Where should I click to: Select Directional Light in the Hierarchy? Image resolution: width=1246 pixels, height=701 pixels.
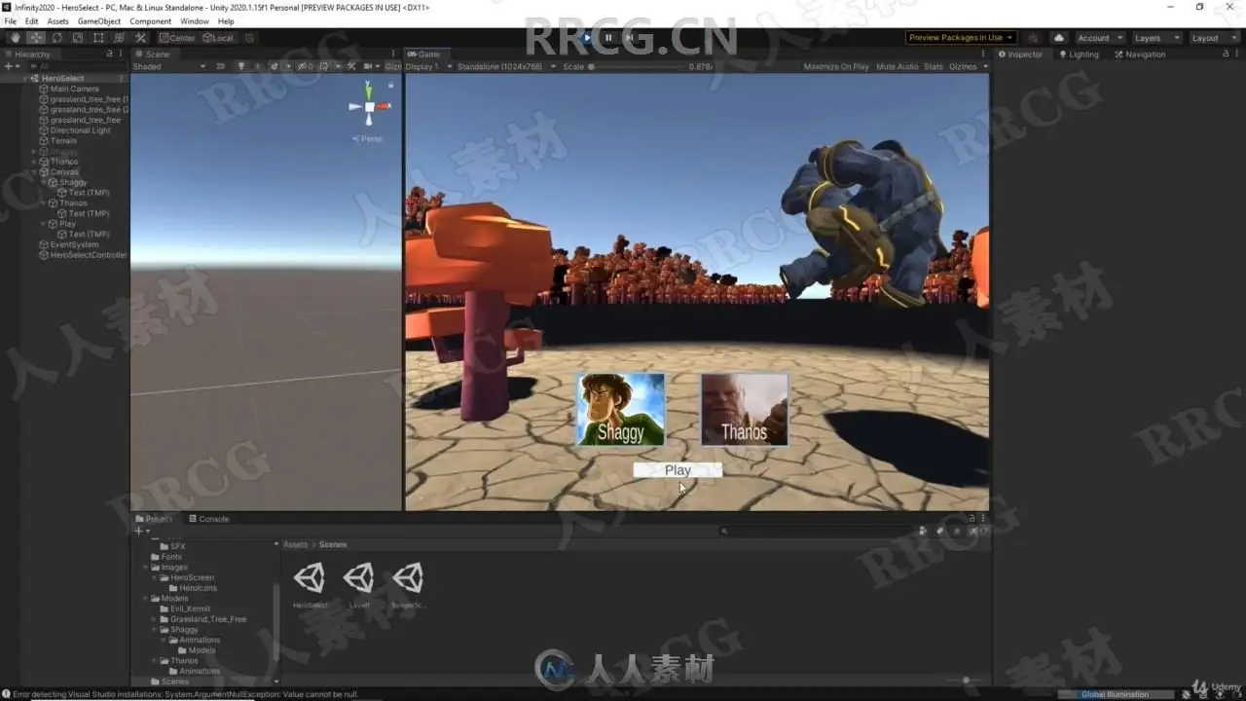click(80, 130)
